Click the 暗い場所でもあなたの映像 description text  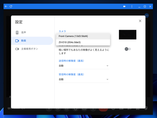pos(84,52)
